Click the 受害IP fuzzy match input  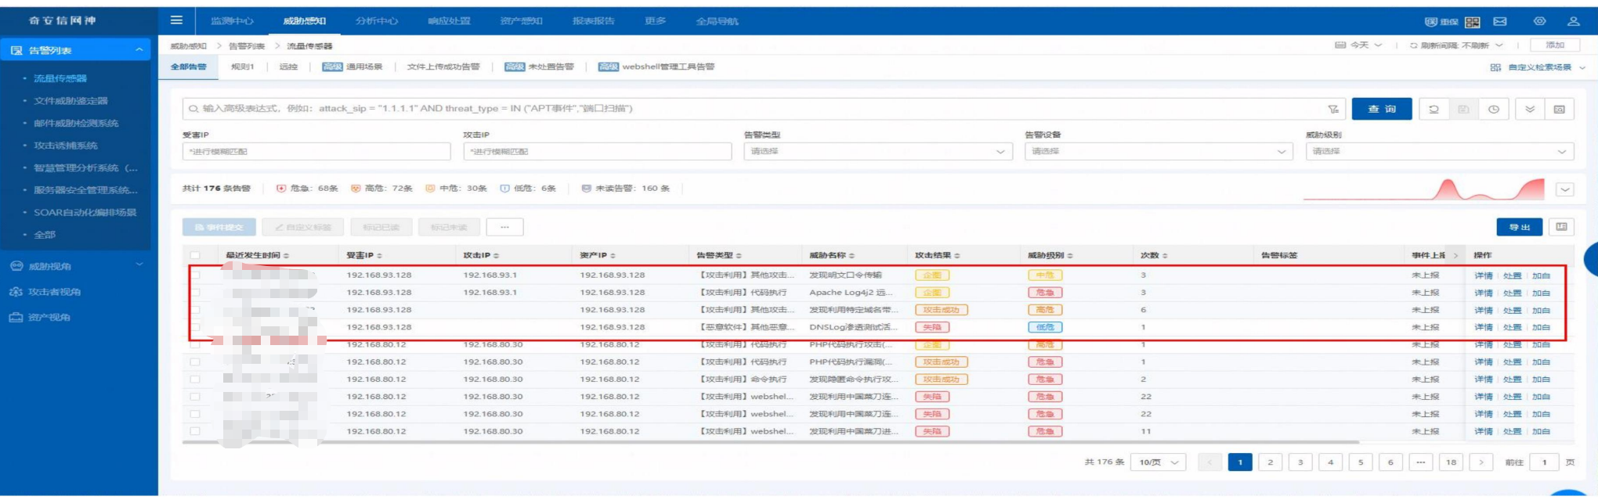click(316, 151)
